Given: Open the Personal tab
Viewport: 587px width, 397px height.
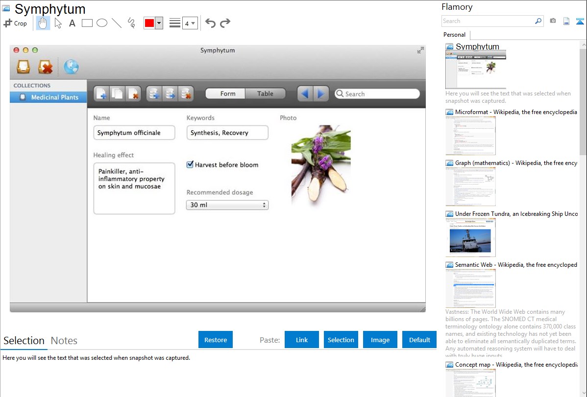Looking at the screenshot, I should tap(454, 35).
